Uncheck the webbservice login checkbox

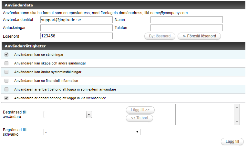6,98
